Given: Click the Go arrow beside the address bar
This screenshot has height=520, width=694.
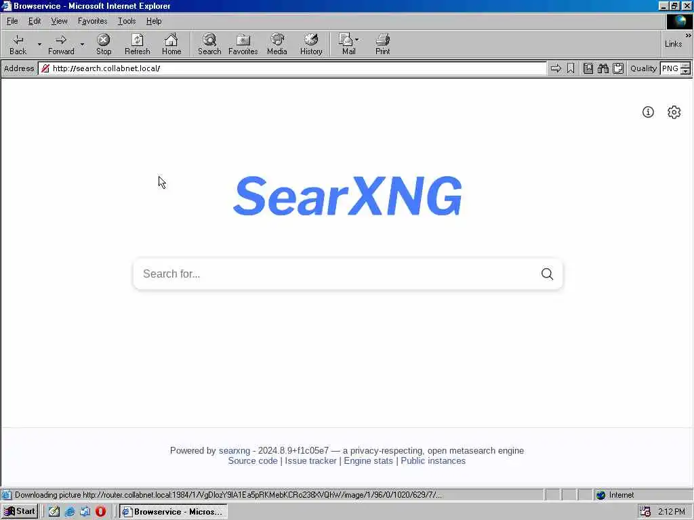Looking at the screenshot, I should click(556, 68).
